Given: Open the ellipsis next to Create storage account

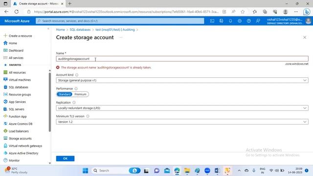Looking at the screenshot, I should (121, 38).
